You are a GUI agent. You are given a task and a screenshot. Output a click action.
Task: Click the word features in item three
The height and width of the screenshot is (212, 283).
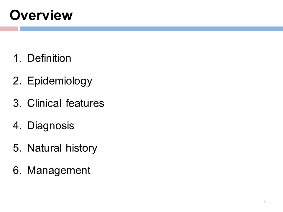85,103
